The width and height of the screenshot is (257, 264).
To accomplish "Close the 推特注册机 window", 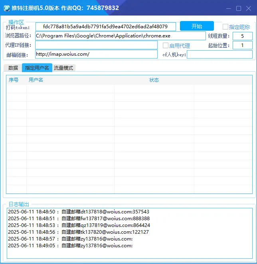I will click(249, 8).
